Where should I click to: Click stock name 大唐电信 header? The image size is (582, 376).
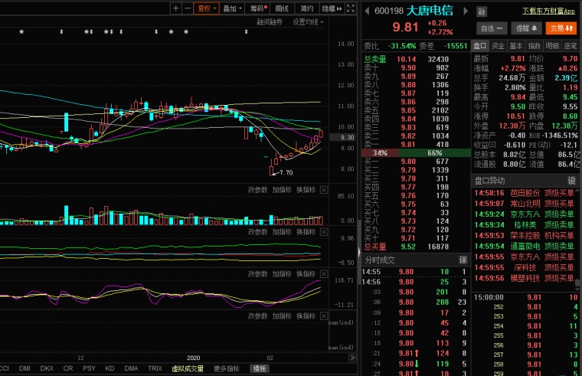[x=430, y=11]
